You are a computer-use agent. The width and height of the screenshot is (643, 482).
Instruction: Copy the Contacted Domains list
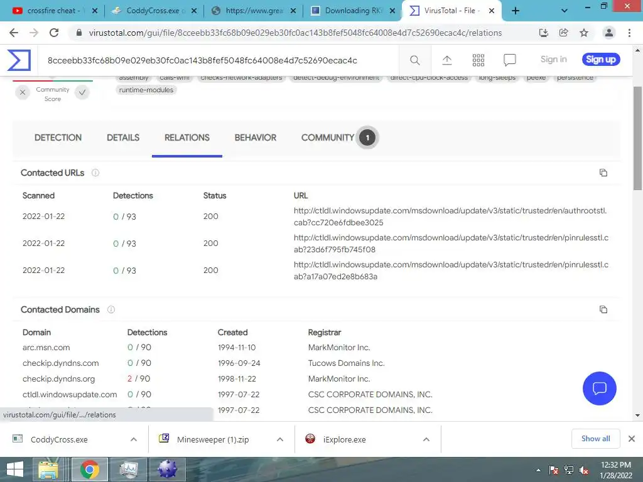click(x=603, y=309)
